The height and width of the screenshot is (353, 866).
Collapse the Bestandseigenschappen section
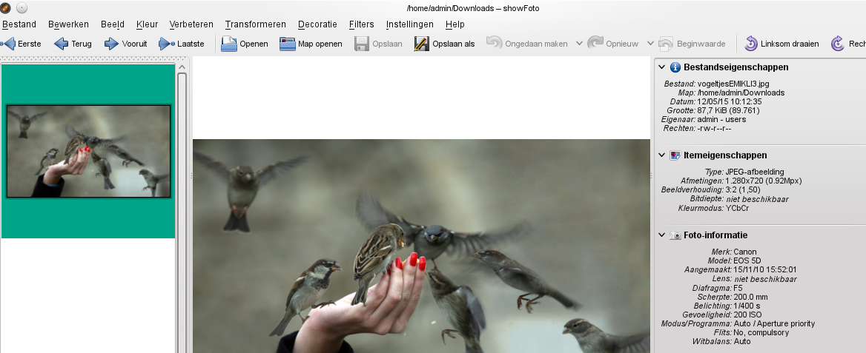[x=662, y=67]
